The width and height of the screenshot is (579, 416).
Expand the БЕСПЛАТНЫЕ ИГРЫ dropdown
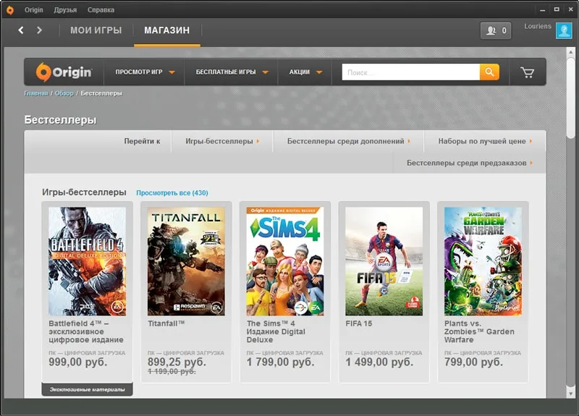[232, 72]
